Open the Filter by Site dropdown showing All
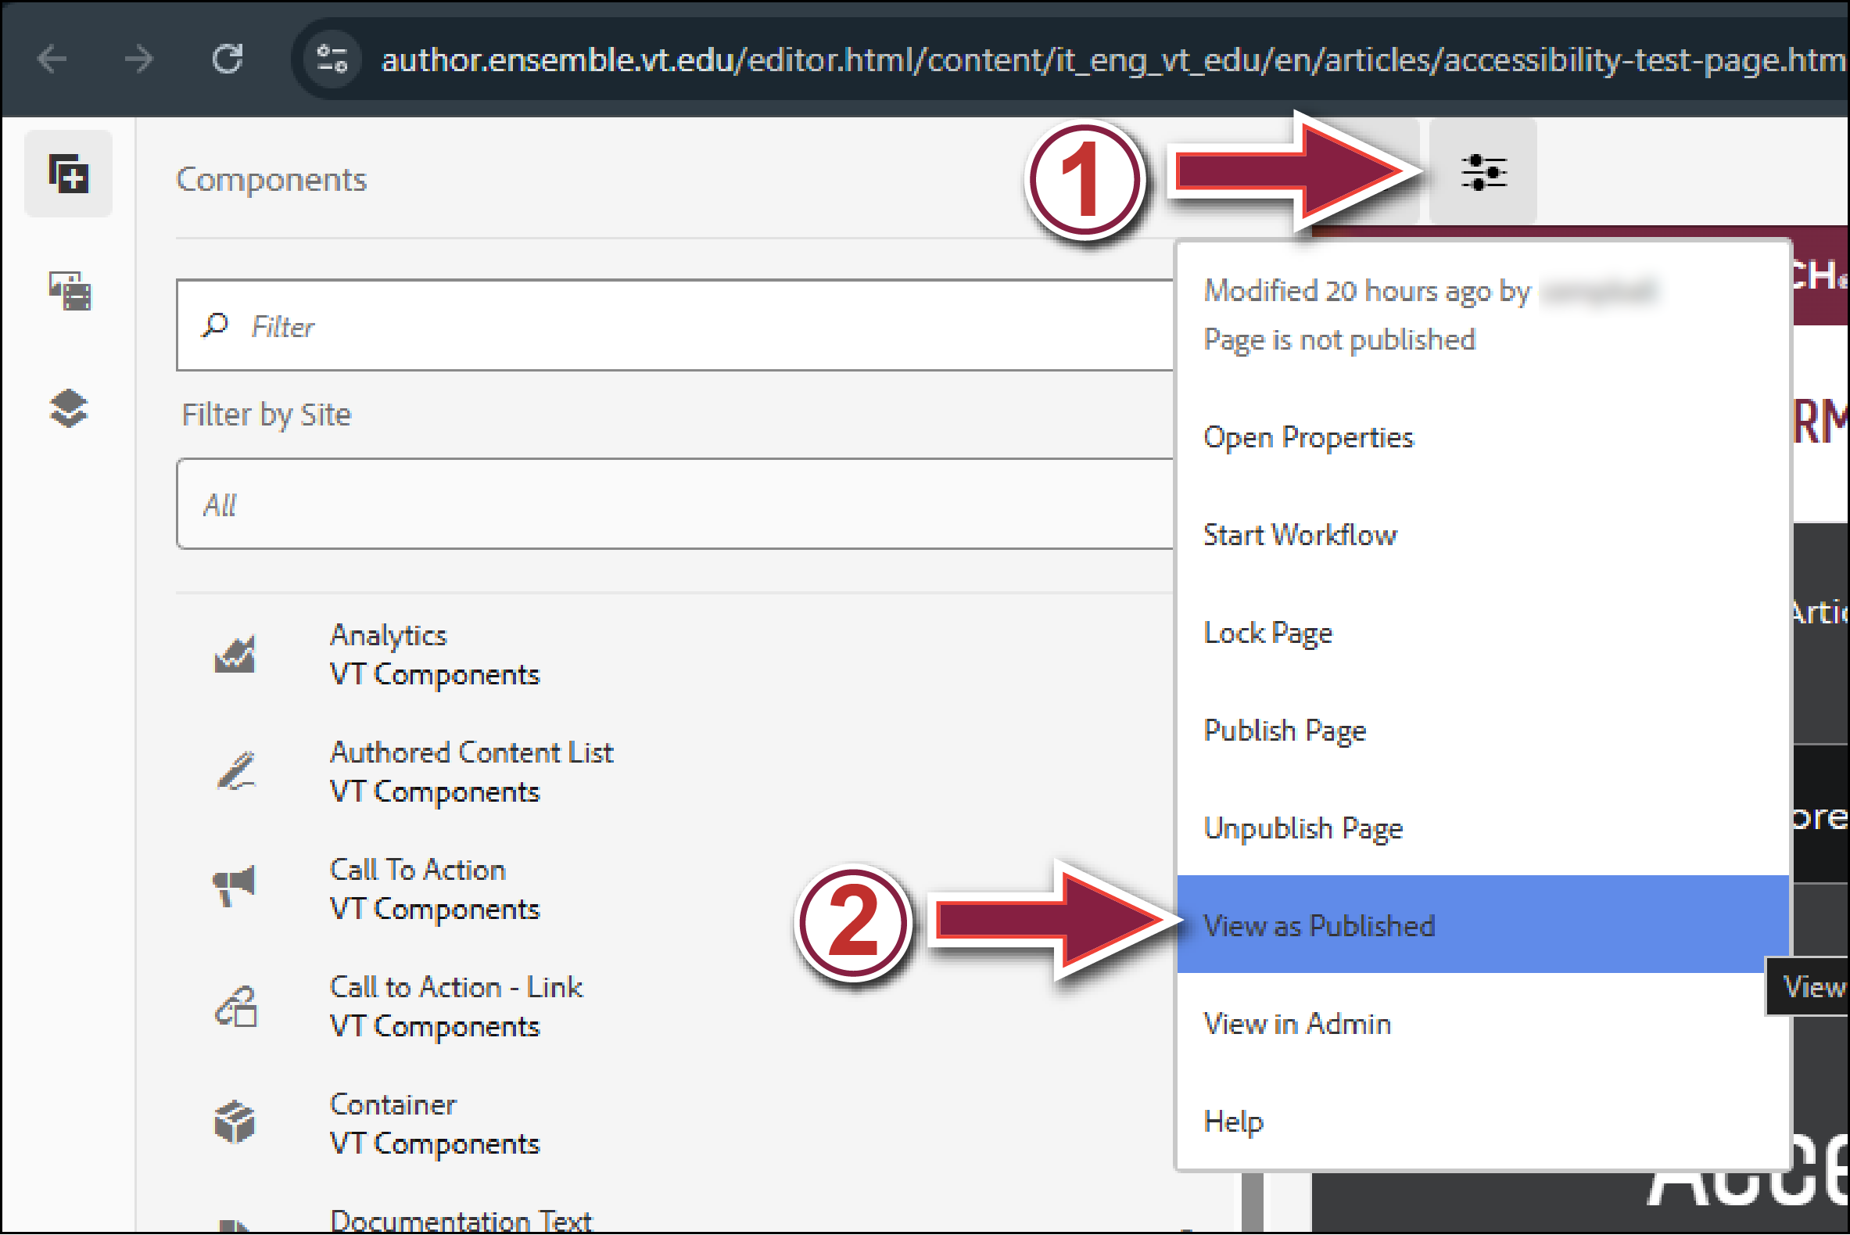The image size is (1850, 1235). click(x=676, y=504)
